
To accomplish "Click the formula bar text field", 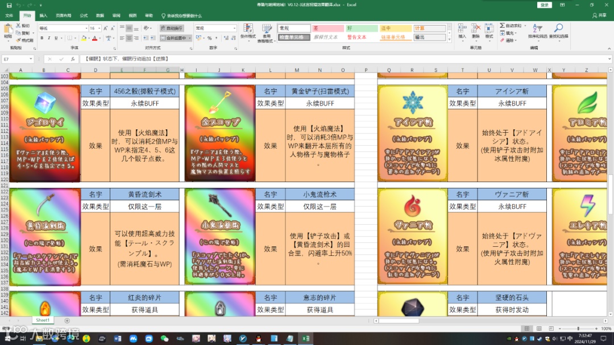I will 345,59.
